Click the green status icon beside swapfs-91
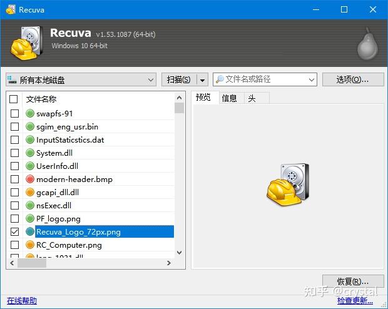The image size is (388, 309). tap(30, 114)
